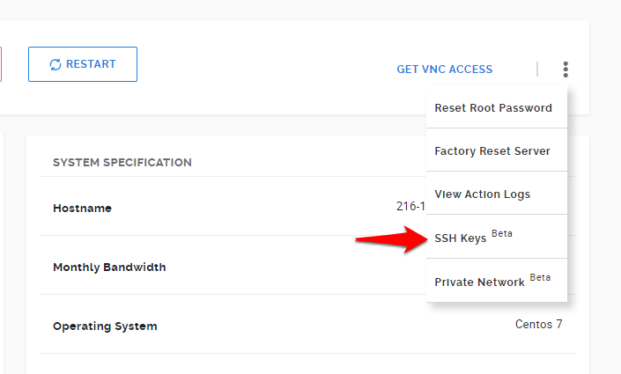Select the Hostname row label
Screen dimensions: 621x374
[82, 209]
